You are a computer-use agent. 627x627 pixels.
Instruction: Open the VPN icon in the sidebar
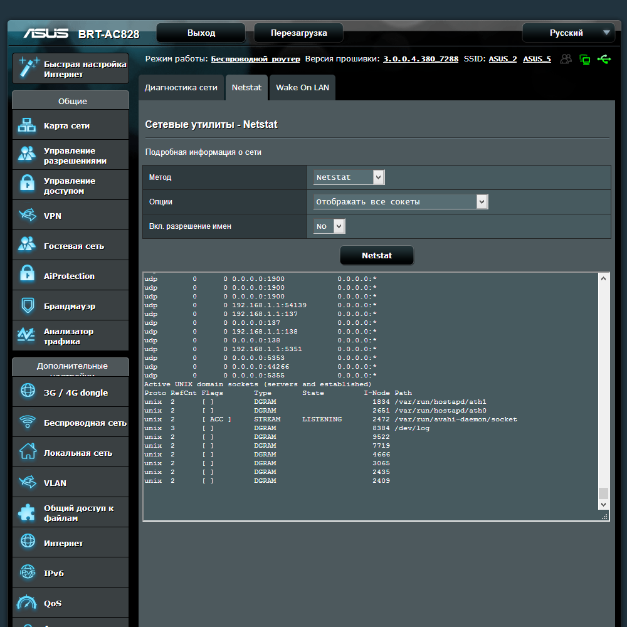(27, 215)
